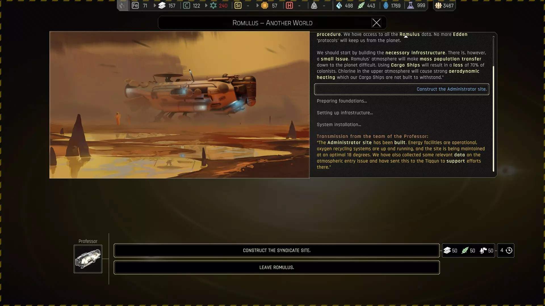This screenshot has height=306, width=545.
Task: Expand the Silicon to chips conversion arrow
Action: point(257,5)
